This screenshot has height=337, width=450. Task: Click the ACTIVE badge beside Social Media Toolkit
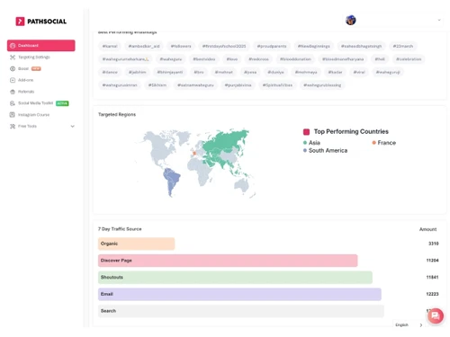coord(62,103)
